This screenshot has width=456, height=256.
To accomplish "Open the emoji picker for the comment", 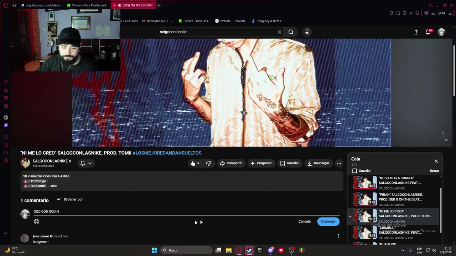I will pos(36,222).
